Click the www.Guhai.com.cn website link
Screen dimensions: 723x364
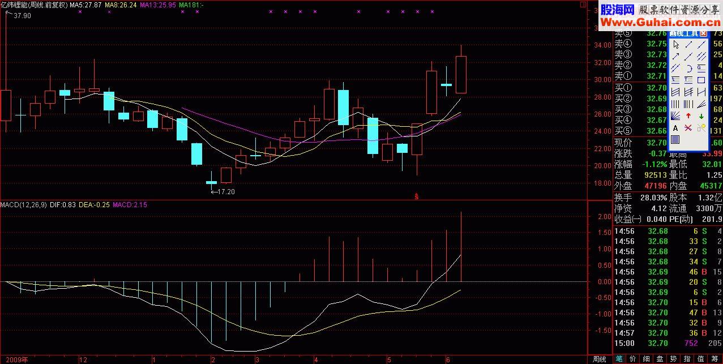(x=656, y=22)
